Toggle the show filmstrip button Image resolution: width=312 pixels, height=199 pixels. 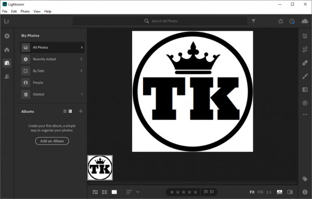[x=280, y=192]
